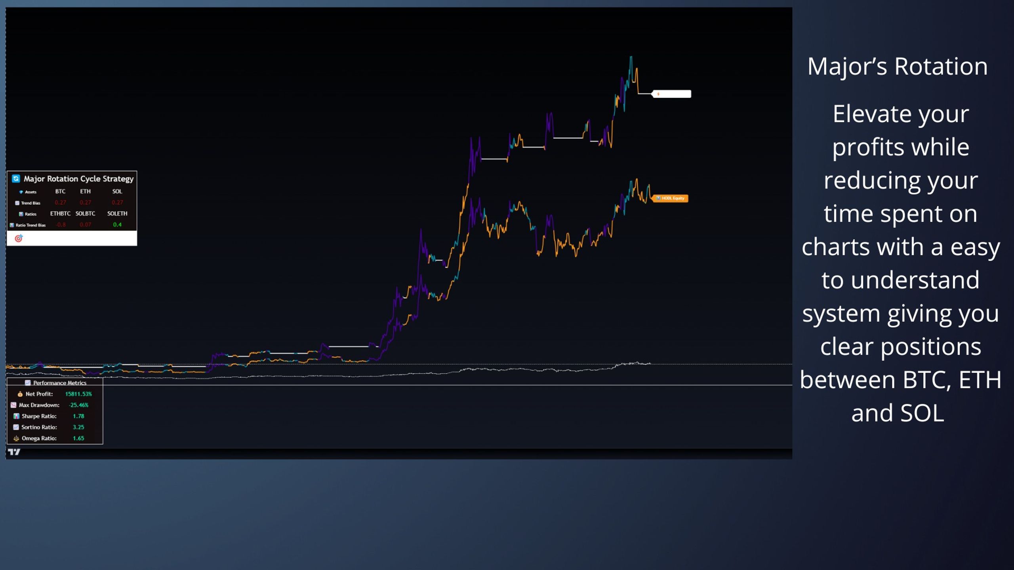Click the Sharpe Ratio bar chart icon
The width and height of the screenshot is (1014, 570).
point(16,416)
